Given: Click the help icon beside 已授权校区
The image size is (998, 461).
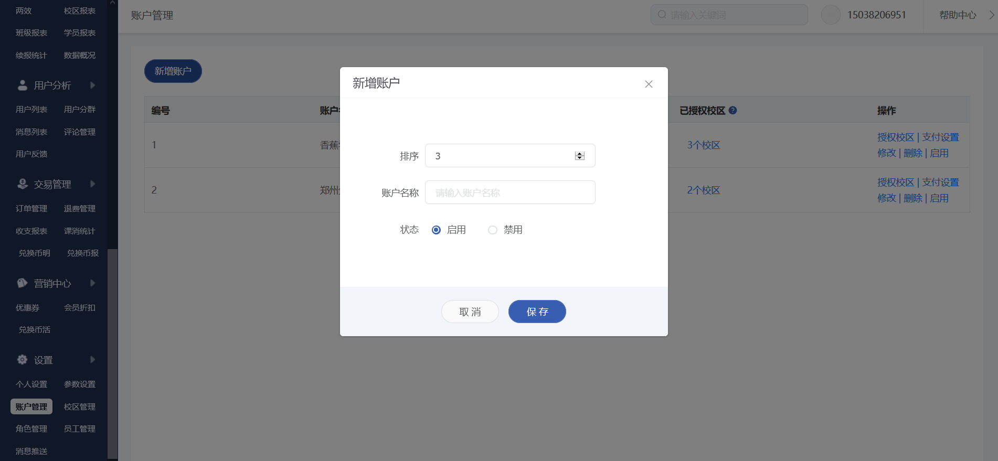Looking at the screenshot, I should 733,110.
